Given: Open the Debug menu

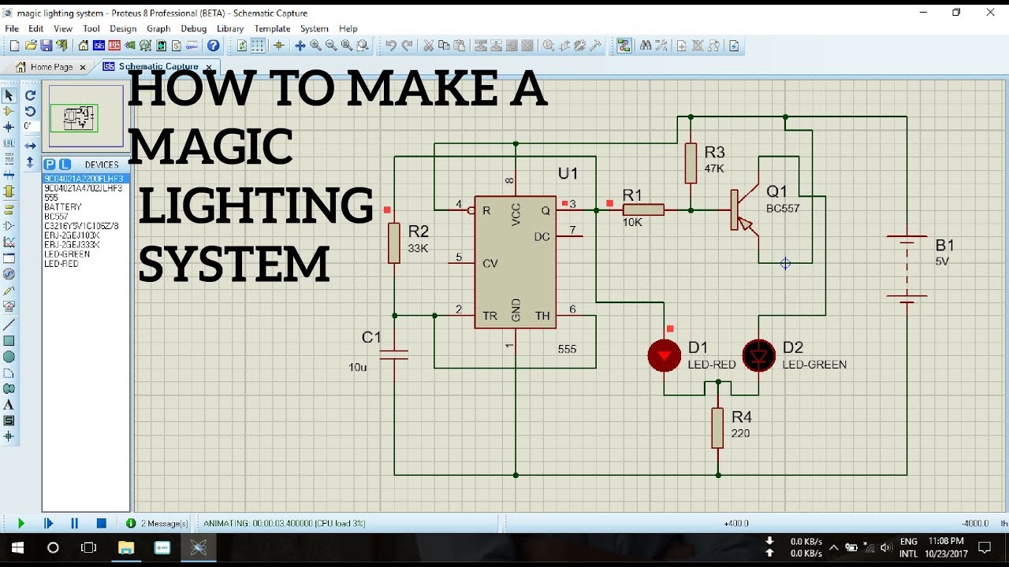Looking at the screenshot, I should click(194, 28).
